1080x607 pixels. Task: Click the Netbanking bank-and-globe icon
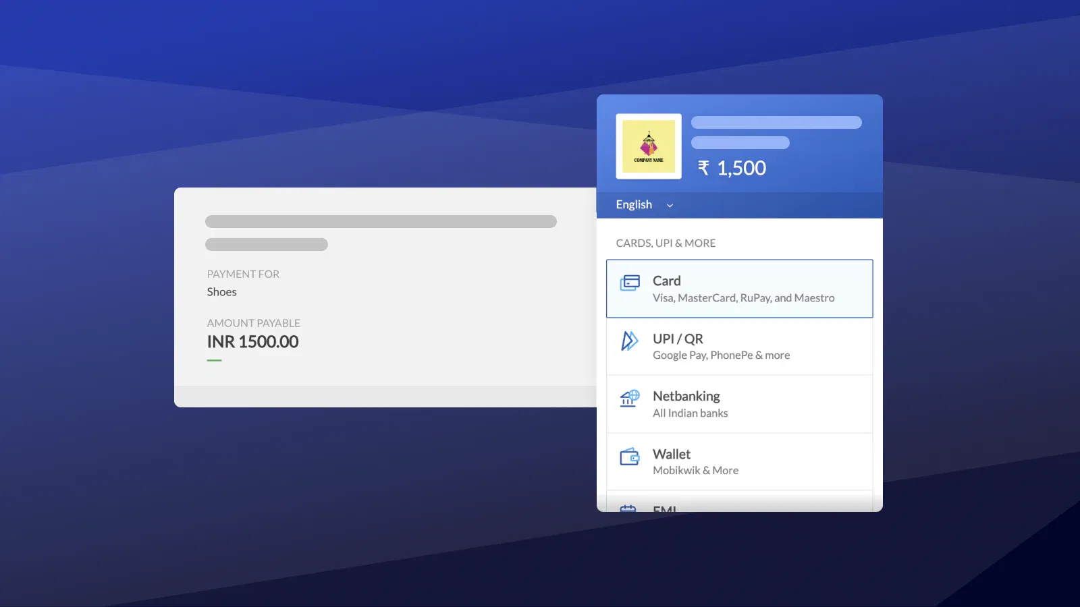coord(630,399)
